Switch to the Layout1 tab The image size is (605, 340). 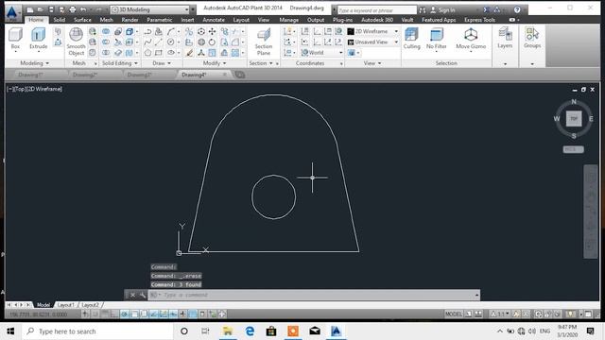click(65, 305)
